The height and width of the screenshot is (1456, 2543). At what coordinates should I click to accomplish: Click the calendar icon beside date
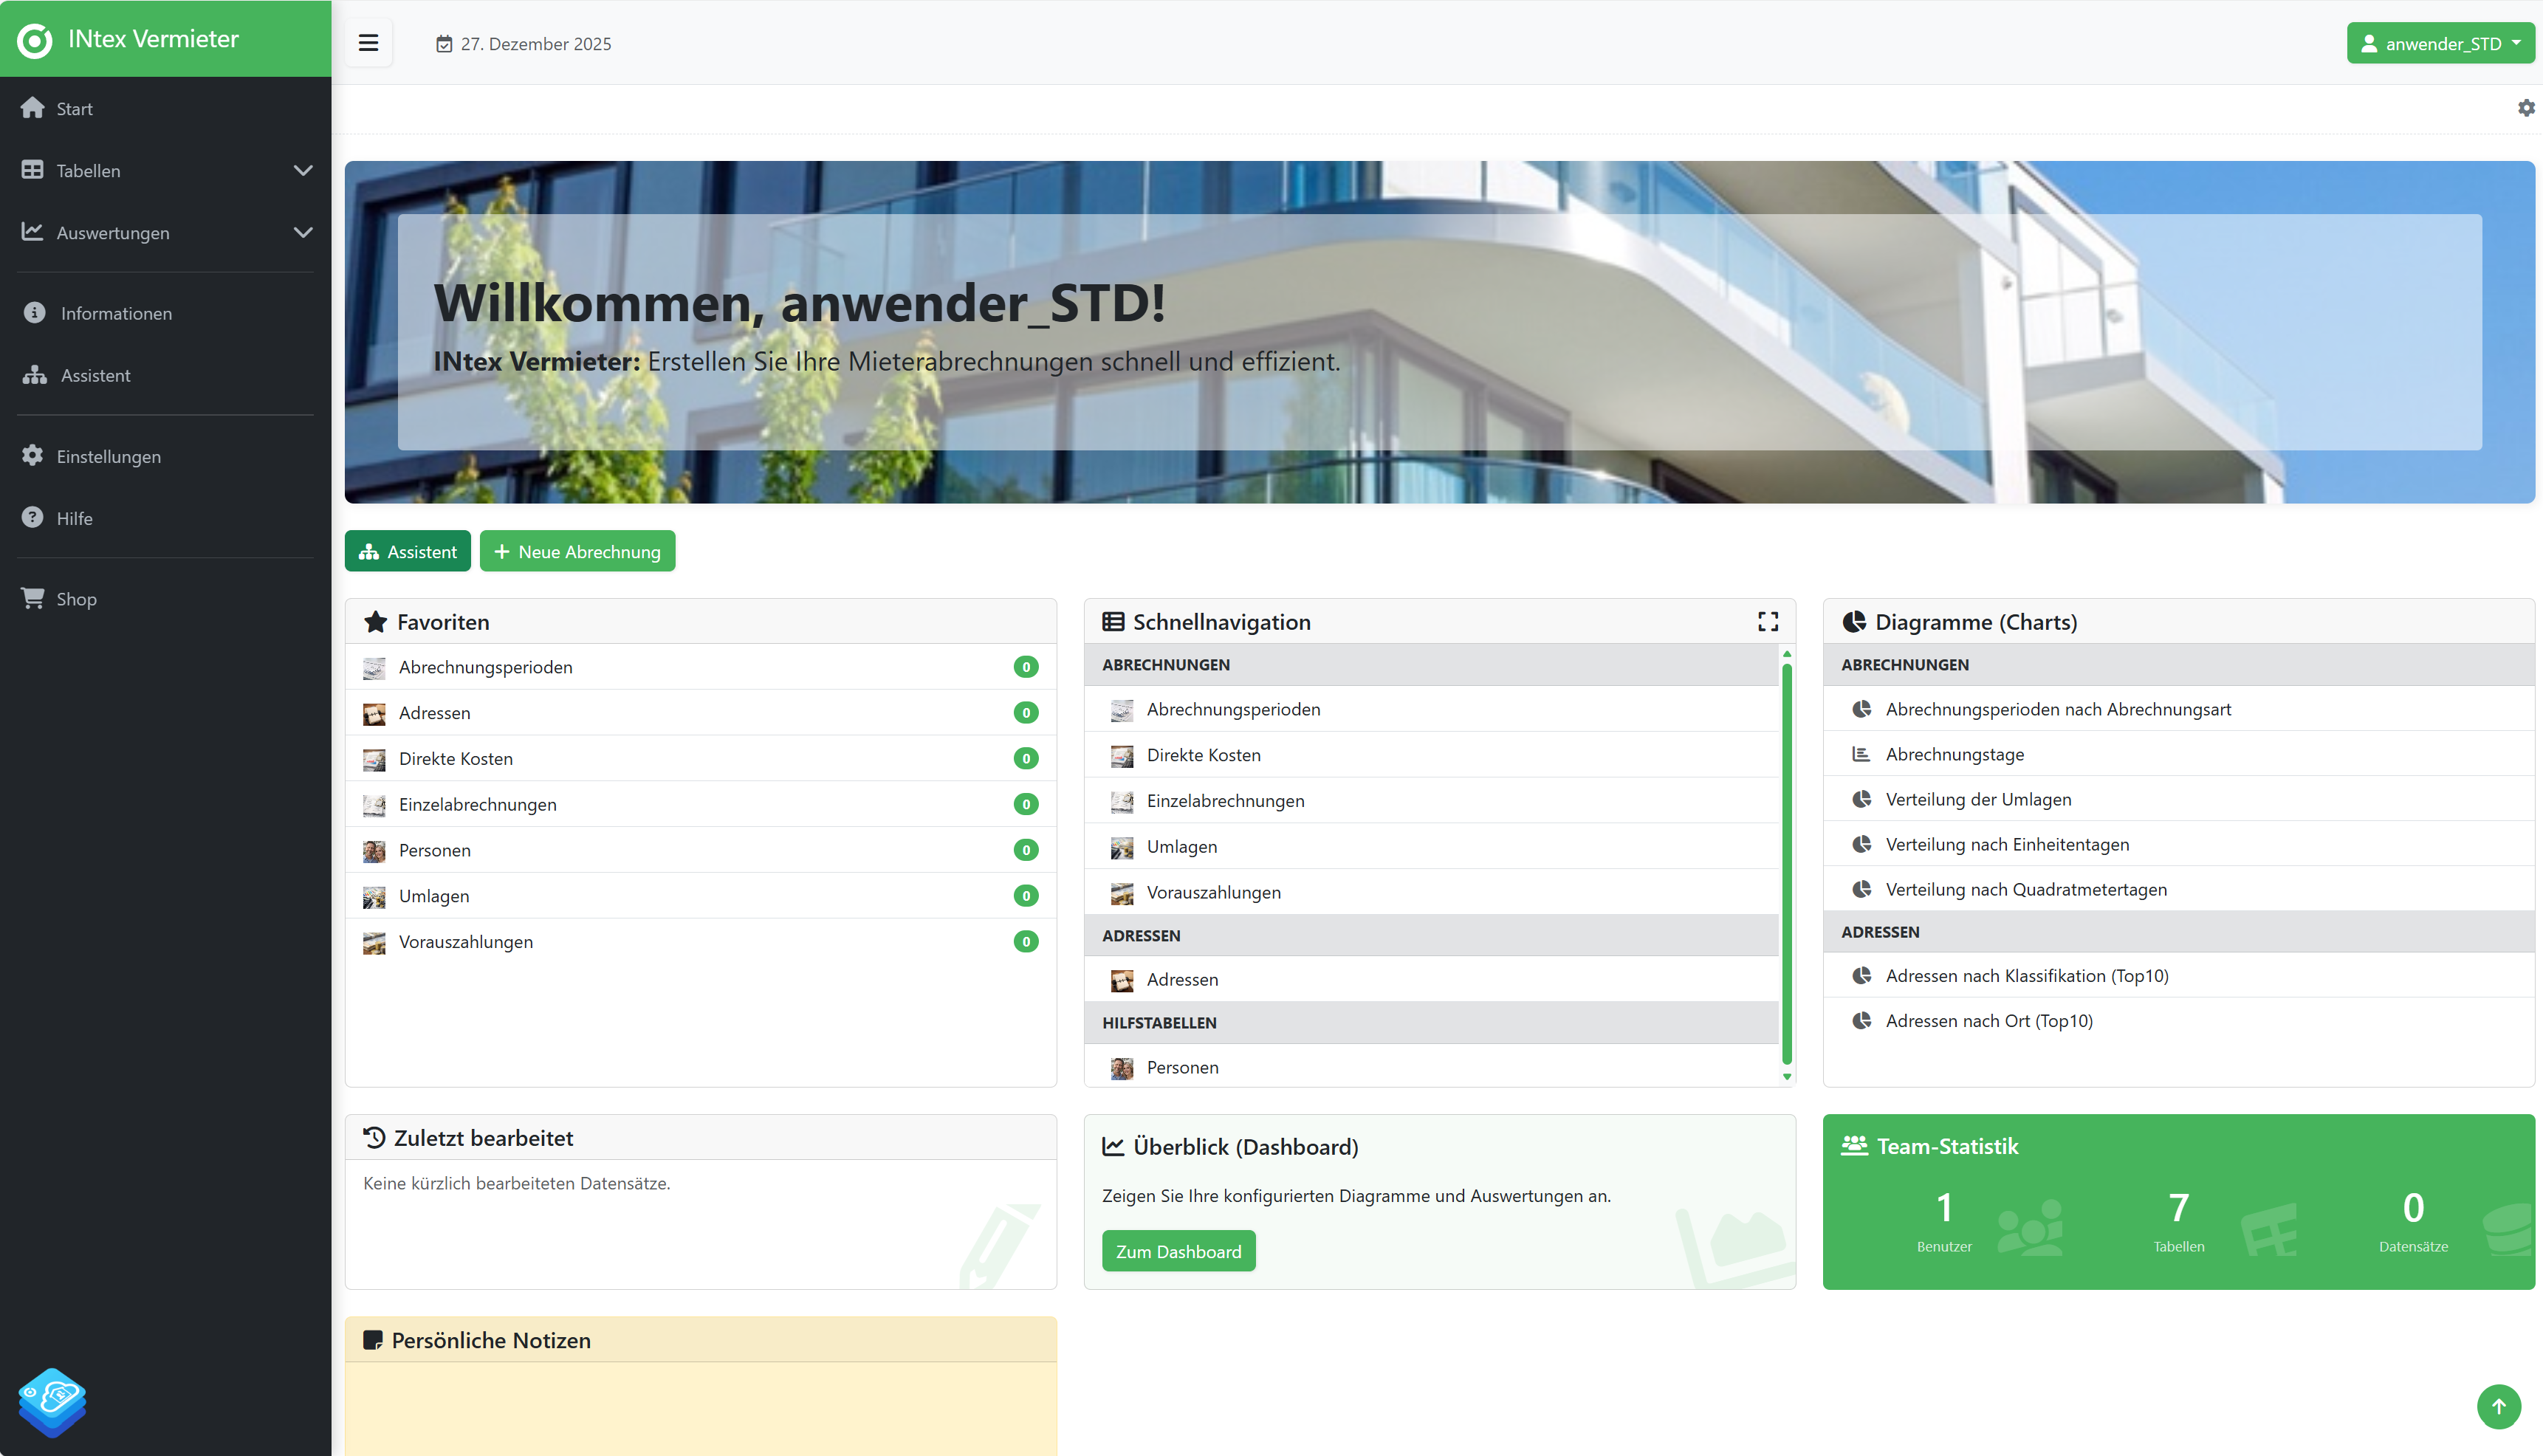tap(444, 44)
